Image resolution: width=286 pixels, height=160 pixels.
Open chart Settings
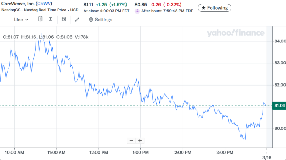(100, 20)
